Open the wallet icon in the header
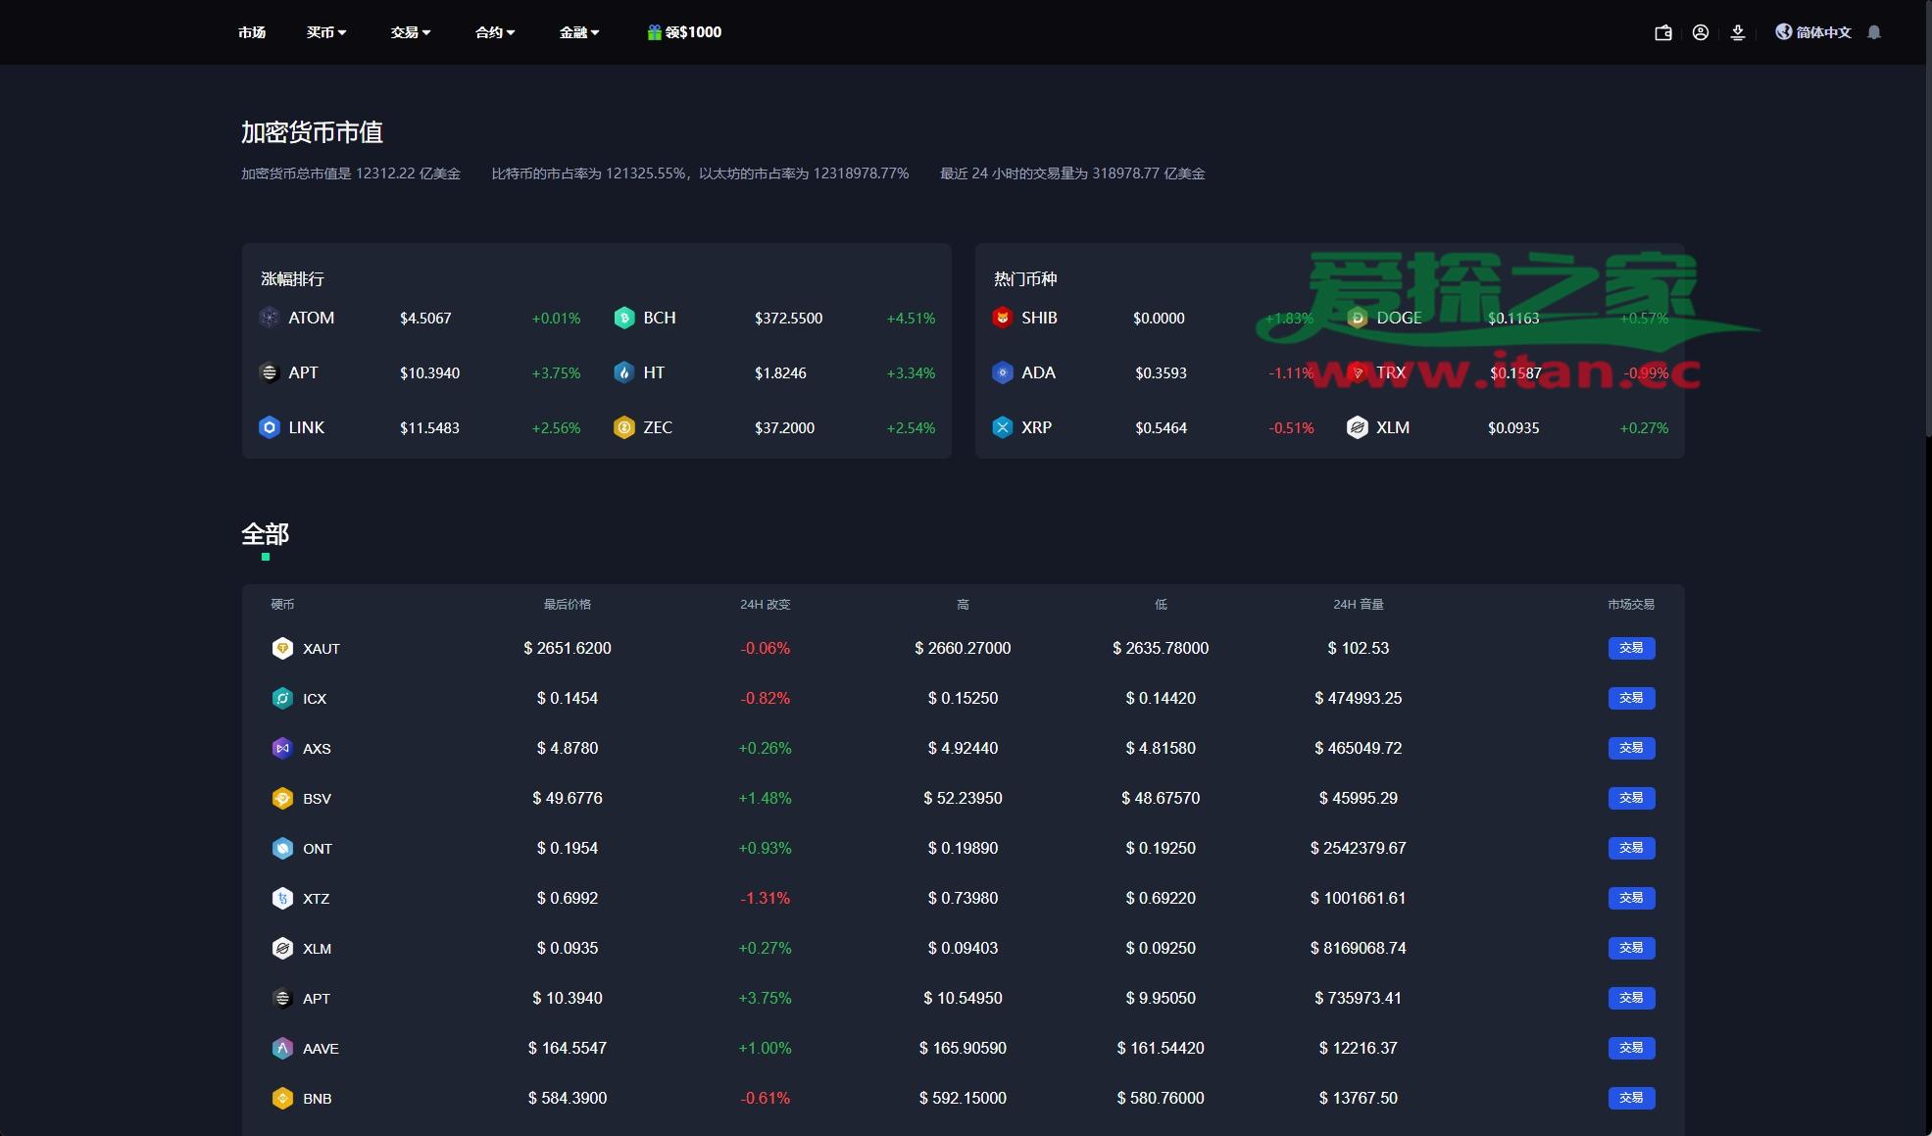1932x1136 pixels. click(x=1663, y=32)
